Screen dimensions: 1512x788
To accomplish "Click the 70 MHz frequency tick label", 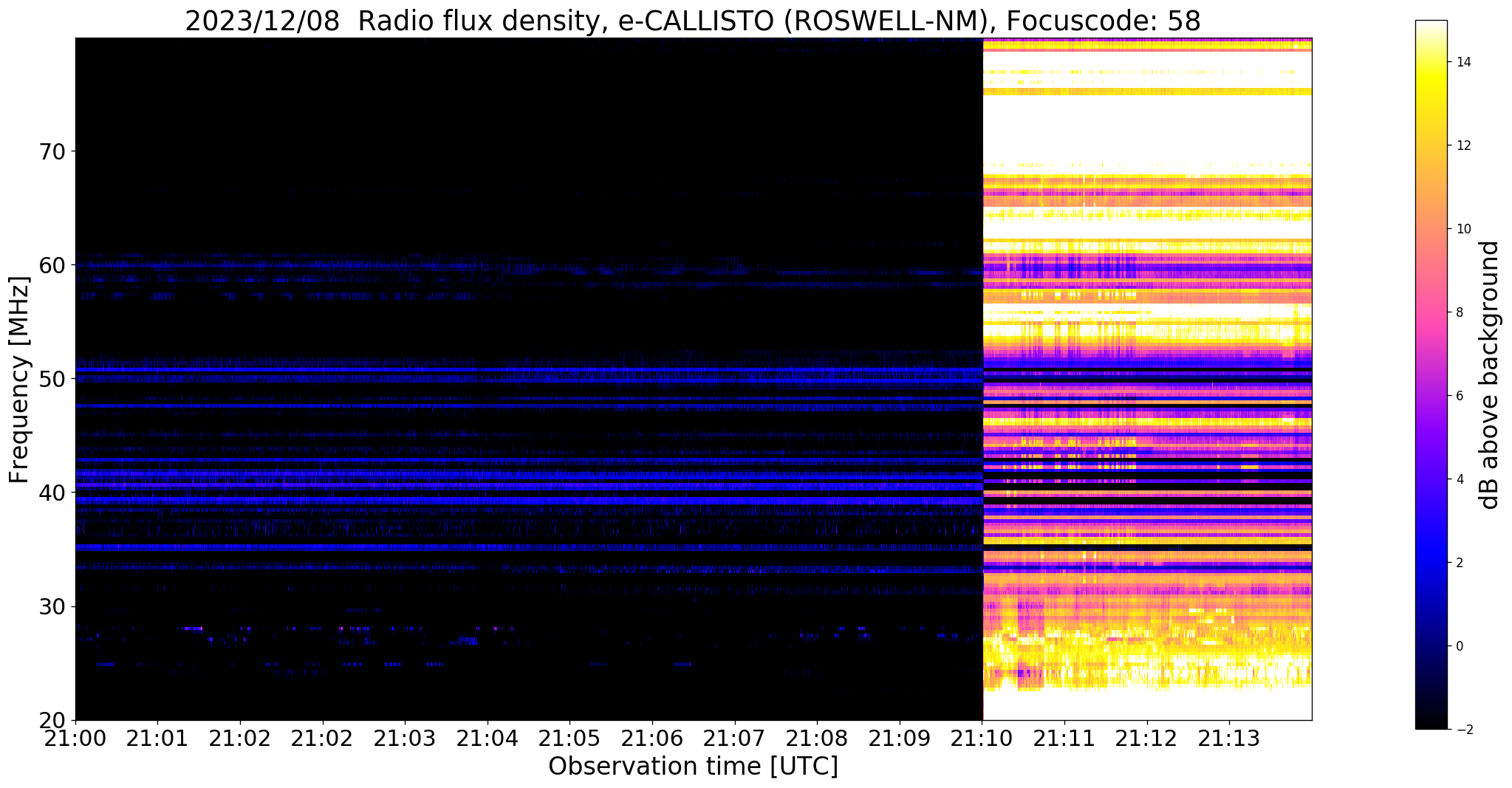I will 52,151.
